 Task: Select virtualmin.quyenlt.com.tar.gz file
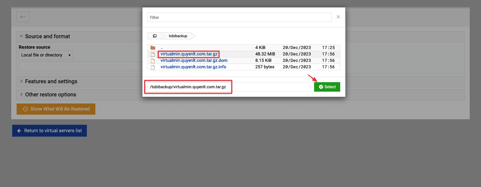click(x=189, y=54)
